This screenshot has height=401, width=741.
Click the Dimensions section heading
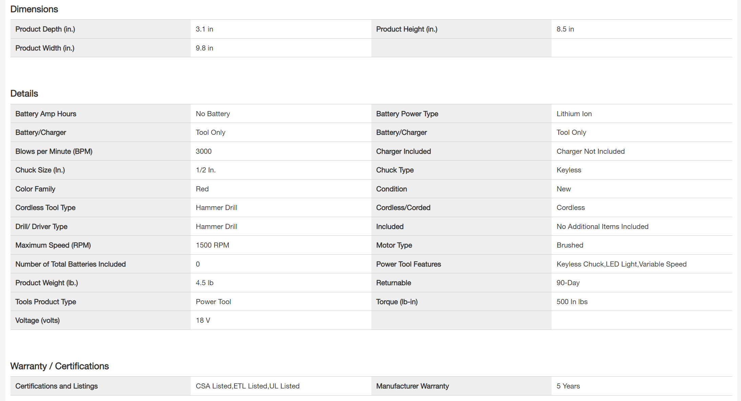point(34,9)
